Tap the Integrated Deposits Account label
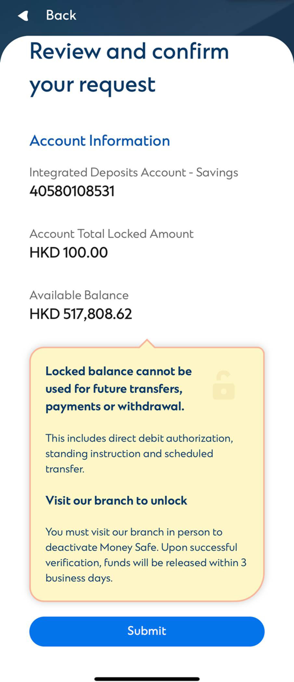This screenshot has height=682, width=294. tap(134, 172)
